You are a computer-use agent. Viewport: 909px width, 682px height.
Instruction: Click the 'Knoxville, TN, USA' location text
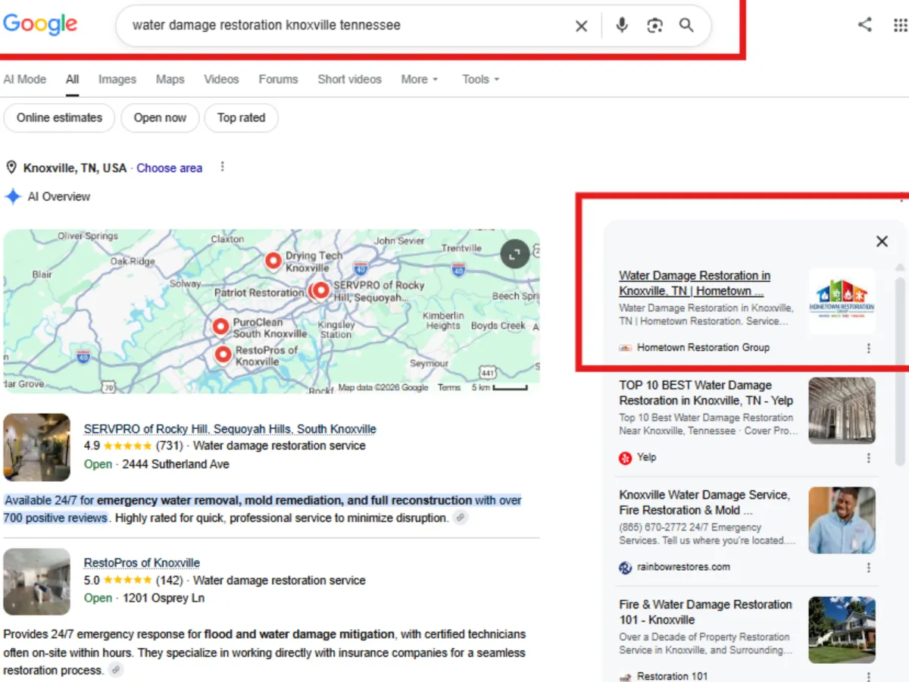click(75, 168)
